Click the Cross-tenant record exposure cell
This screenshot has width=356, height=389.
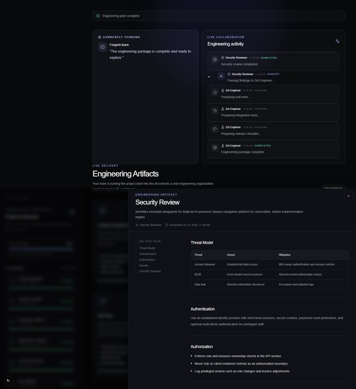pyautogui.click(x=245, y=274)
